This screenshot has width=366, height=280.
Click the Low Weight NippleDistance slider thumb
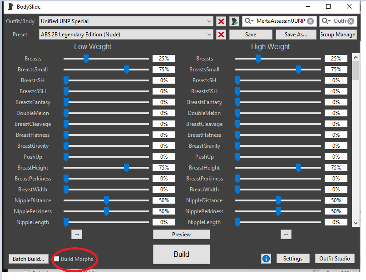(x=106, y=200)
